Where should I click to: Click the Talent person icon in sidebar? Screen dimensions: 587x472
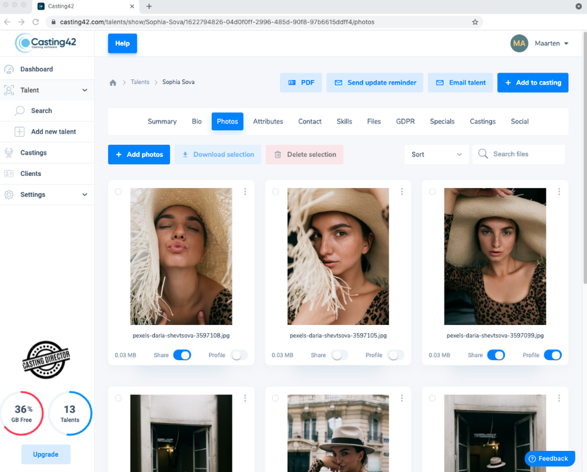(x=9, y=90)
